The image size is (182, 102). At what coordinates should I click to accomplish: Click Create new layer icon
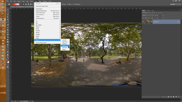[x=176, y=97]
